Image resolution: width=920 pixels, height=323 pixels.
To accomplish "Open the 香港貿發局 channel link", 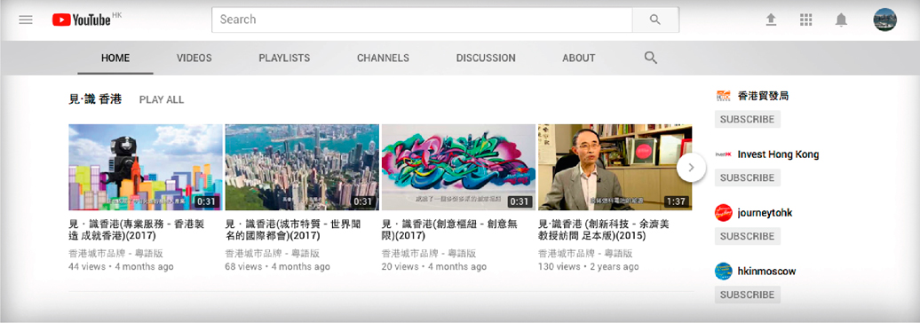I will [763, 96].
